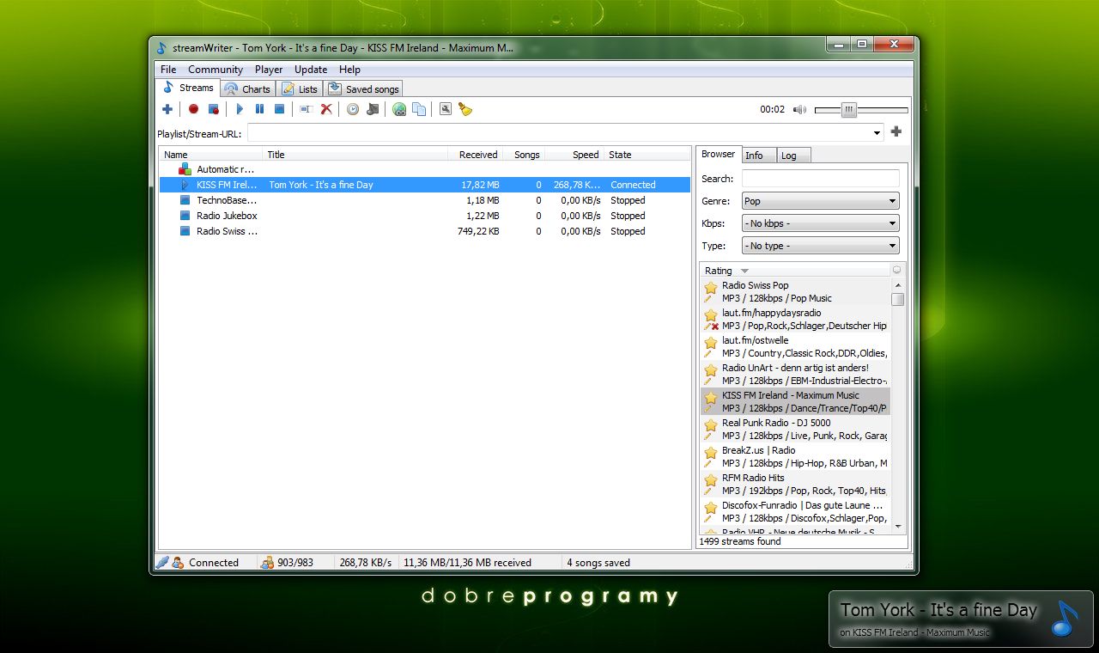This screenshot has height=653, width=1099.
Task: Mute audio with the speaker icon
Action: (799, 110)
